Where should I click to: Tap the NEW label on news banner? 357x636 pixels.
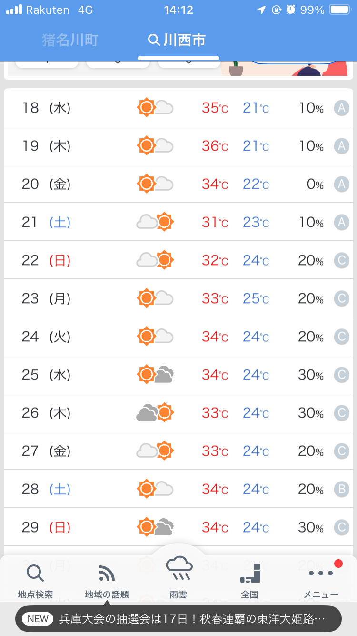click(x=38, y=619)
